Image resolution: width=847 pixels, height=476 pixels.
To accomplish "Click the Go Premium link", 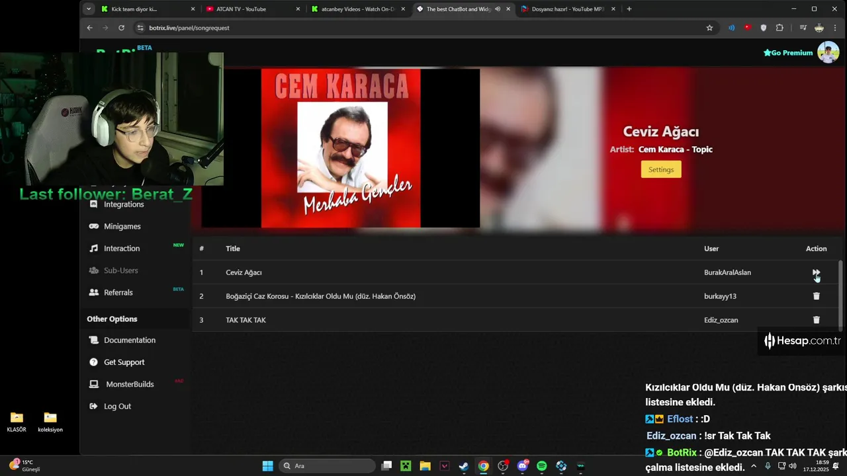I will (787, 53).
